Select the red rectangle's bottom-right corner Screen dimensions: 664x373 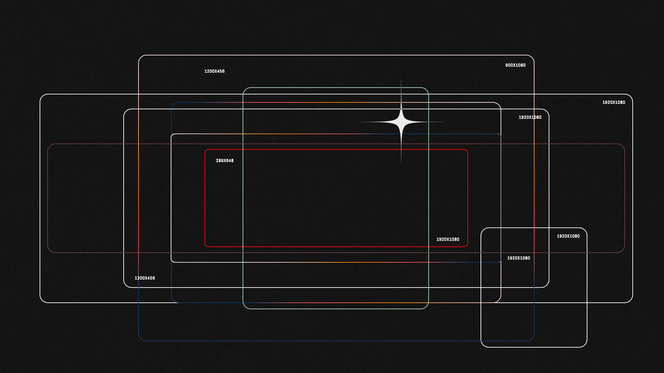tap(467, 246)
